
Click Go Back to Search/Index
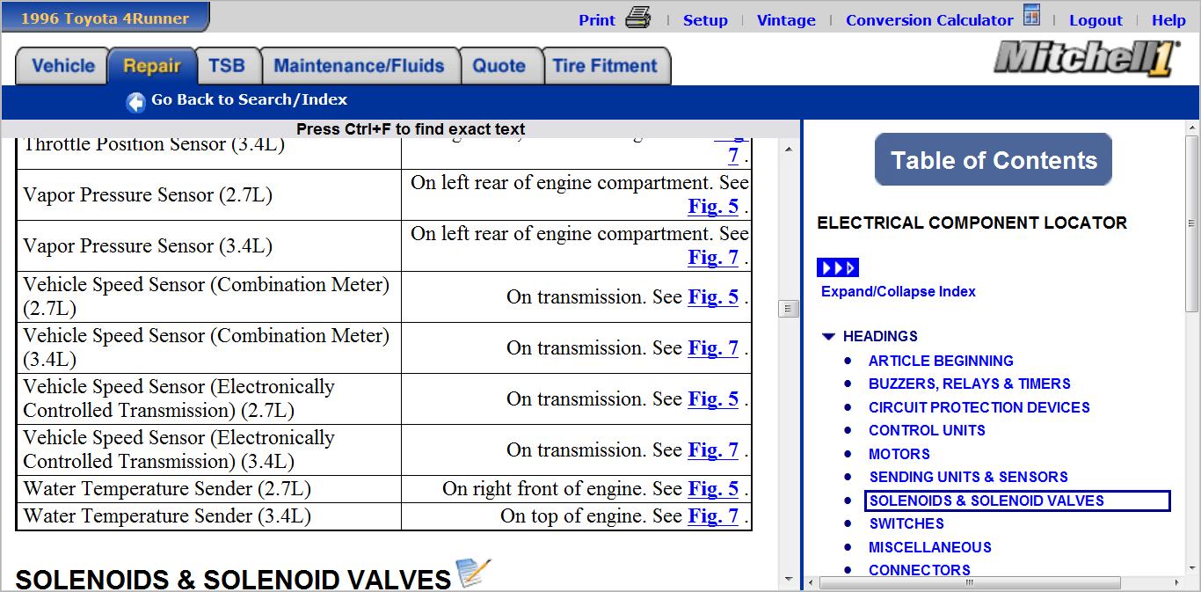pos(249,100)
